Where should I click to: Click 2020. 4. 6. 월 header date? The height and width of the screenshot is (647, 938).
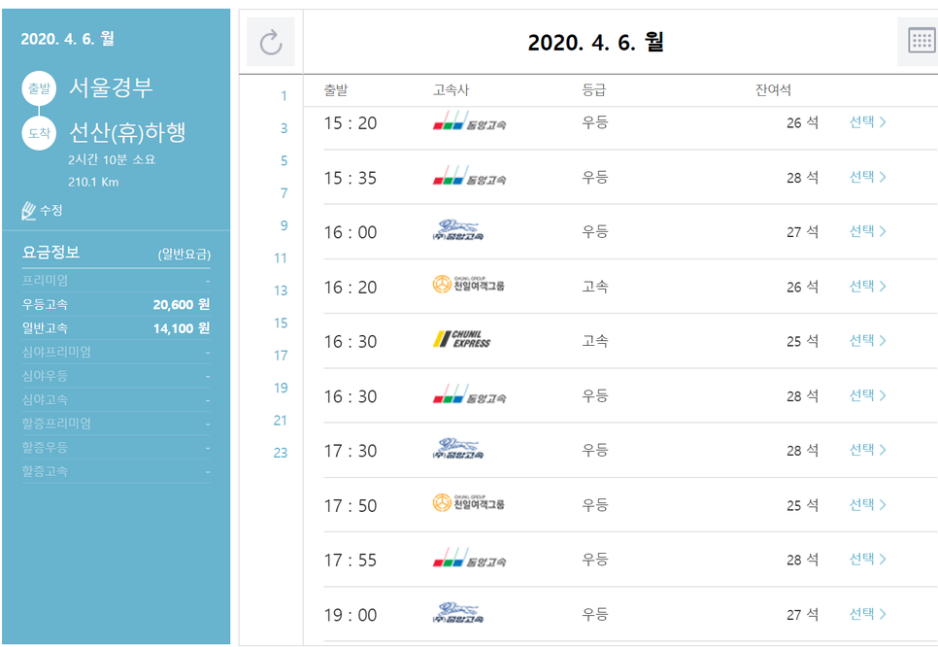(596, 42)
